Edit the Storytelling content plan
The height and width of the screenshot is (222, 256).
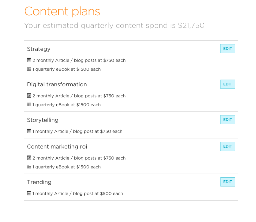[x=228, y=120]
